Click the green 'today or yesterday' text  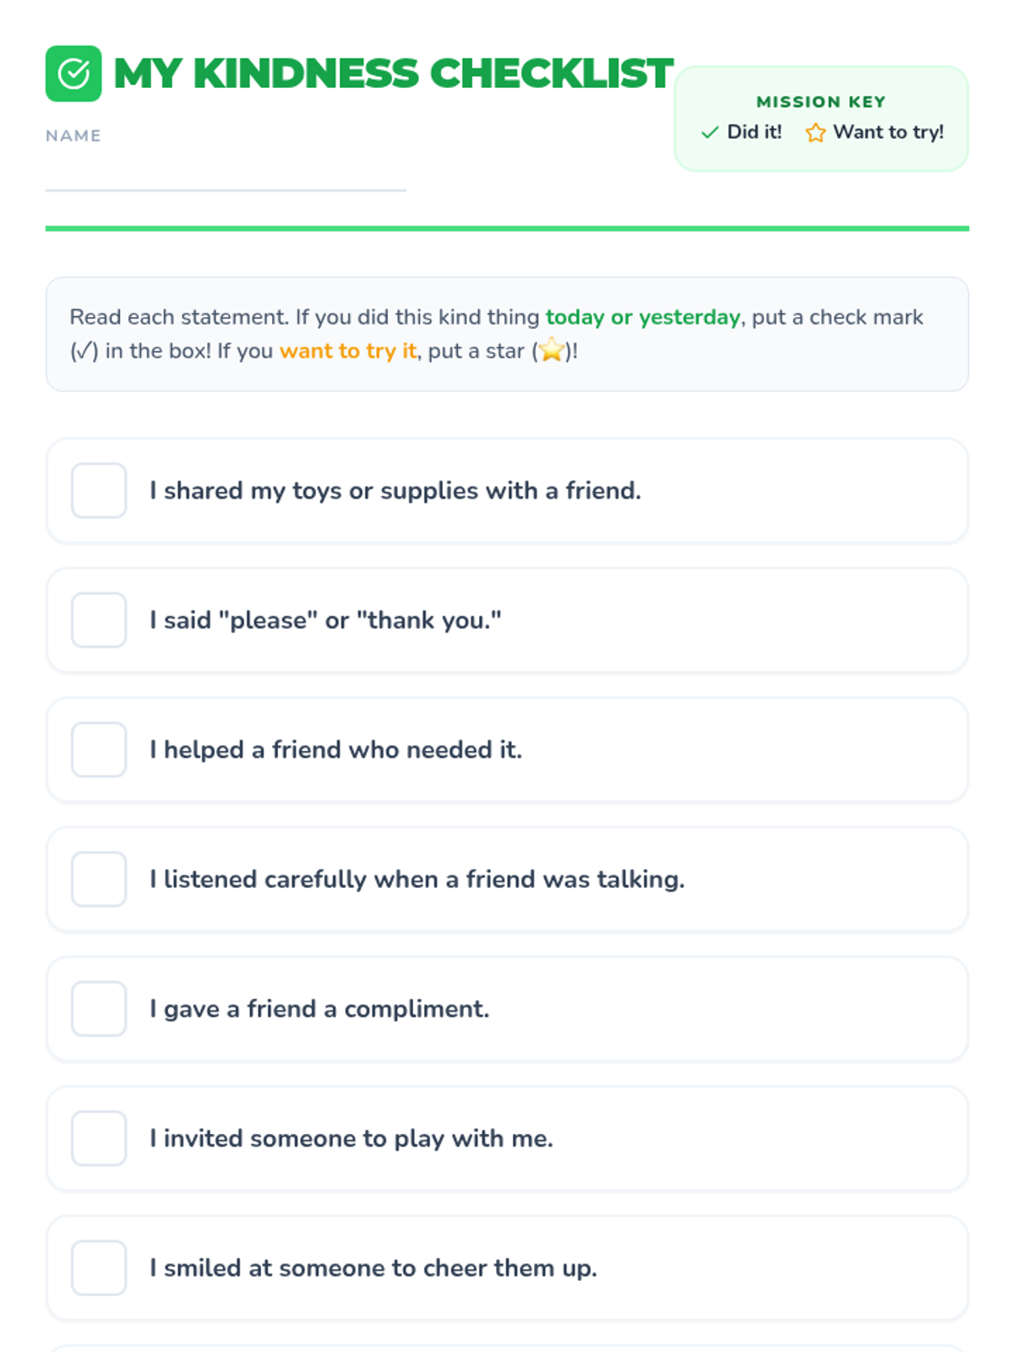pyautogui.click(x=642, y=317)
